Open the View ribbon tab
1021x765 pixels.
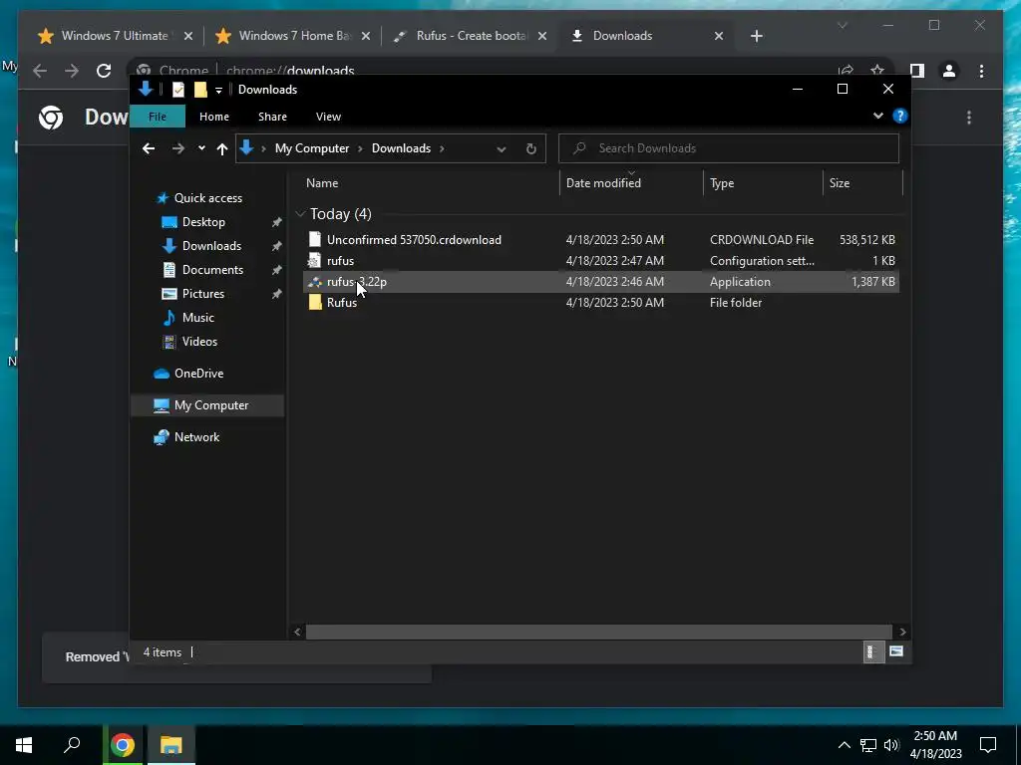click(x=328, y=117)
